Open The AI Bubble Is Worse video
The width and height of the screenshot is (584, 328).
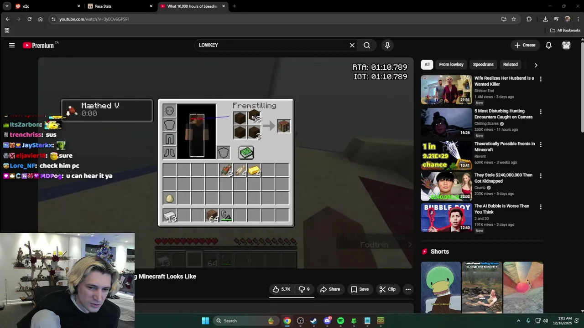pos(446,218)
